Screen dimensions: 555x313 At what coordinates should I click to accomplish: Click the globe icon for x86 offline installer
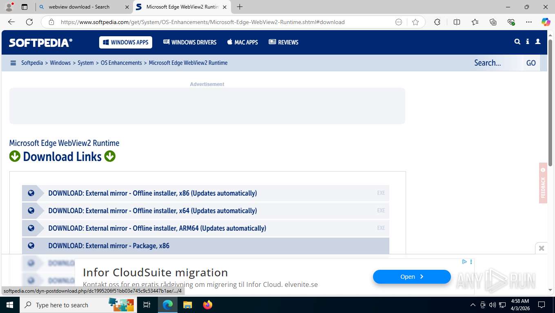tap(31, 193)
